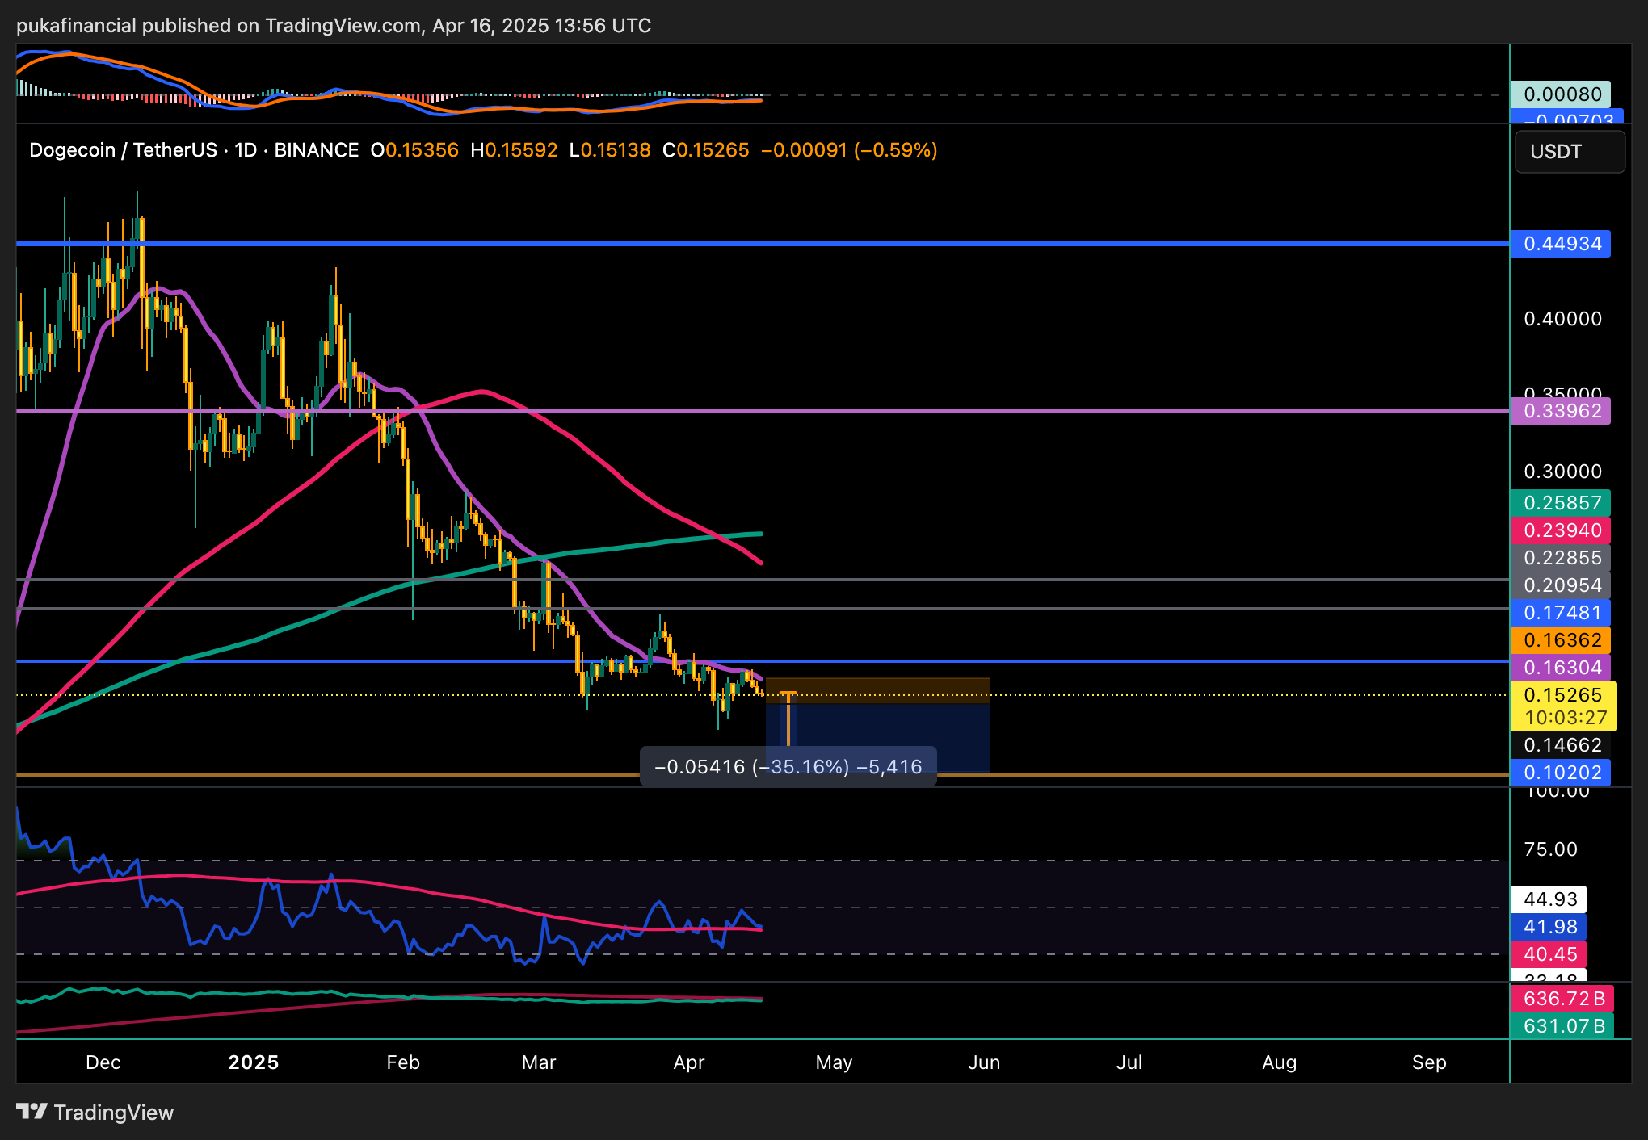Click the pink 0.23940 moving average label
Image resolution: width=1648 pixels, height=1140 pixels.
point(1560,530)
